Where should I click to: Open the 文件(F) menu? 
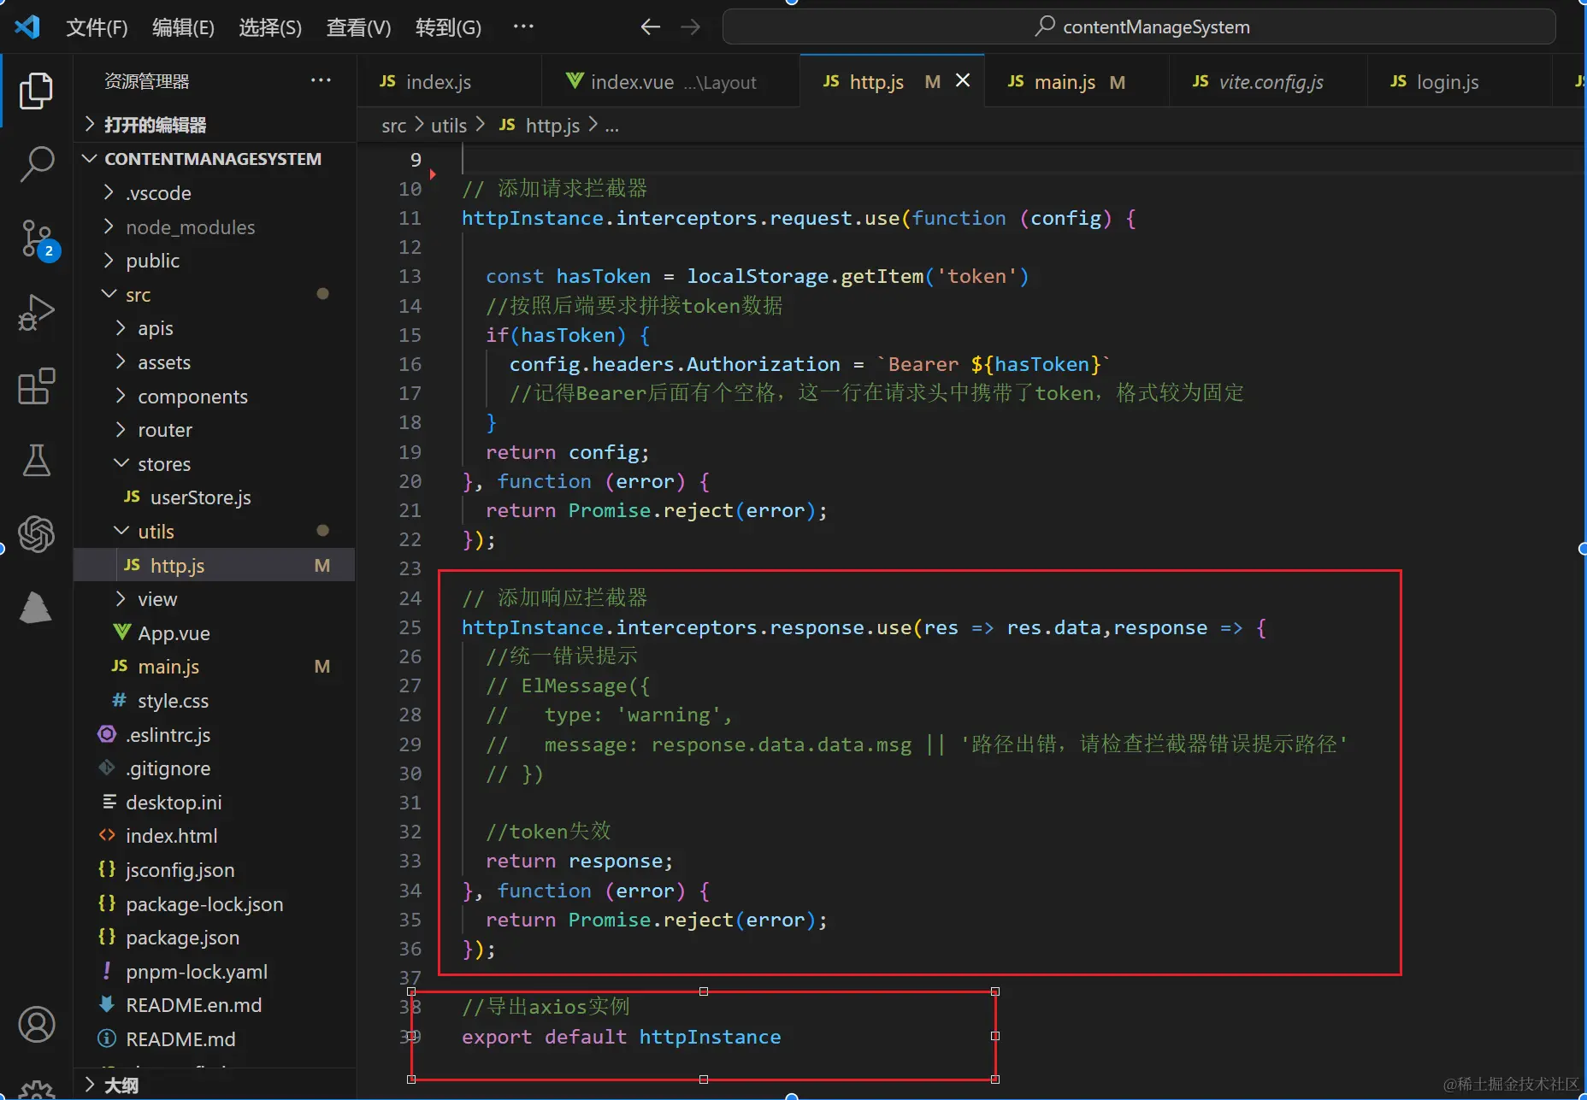click(x=97, y=27)
